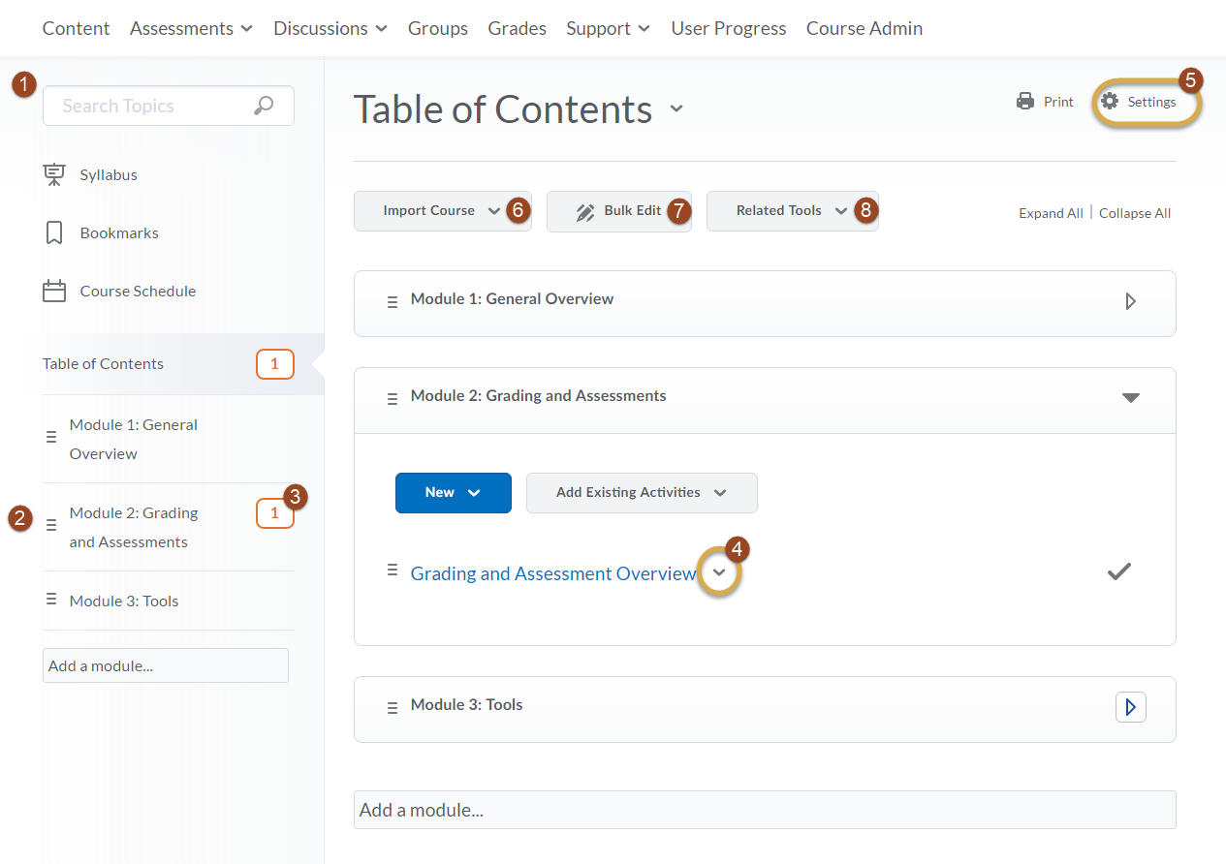Select Module 1: General Overview in sidebar
1226x864 pixels.
pos(134,439)
